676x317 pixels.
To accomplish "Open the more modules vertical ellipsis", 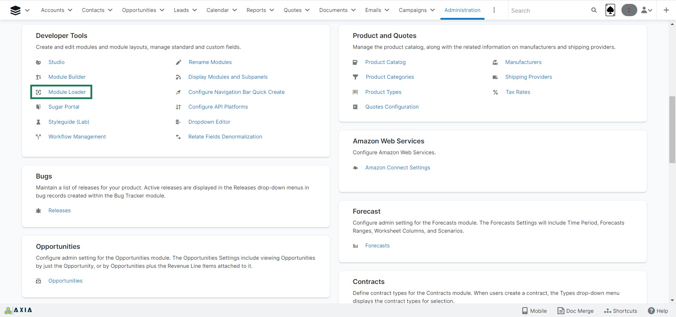I will click(x=494, y=10).
